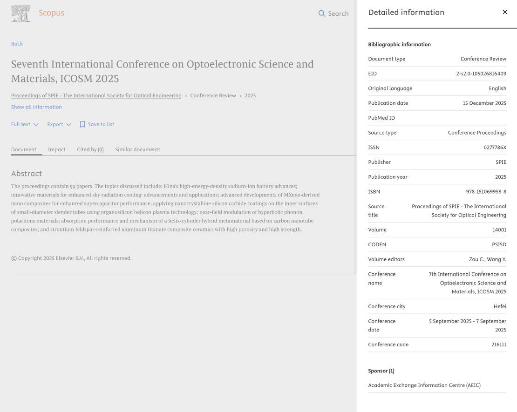Screen dimensions: 517x412
Task: Click the Save to list action
Action: pos(100,124)
